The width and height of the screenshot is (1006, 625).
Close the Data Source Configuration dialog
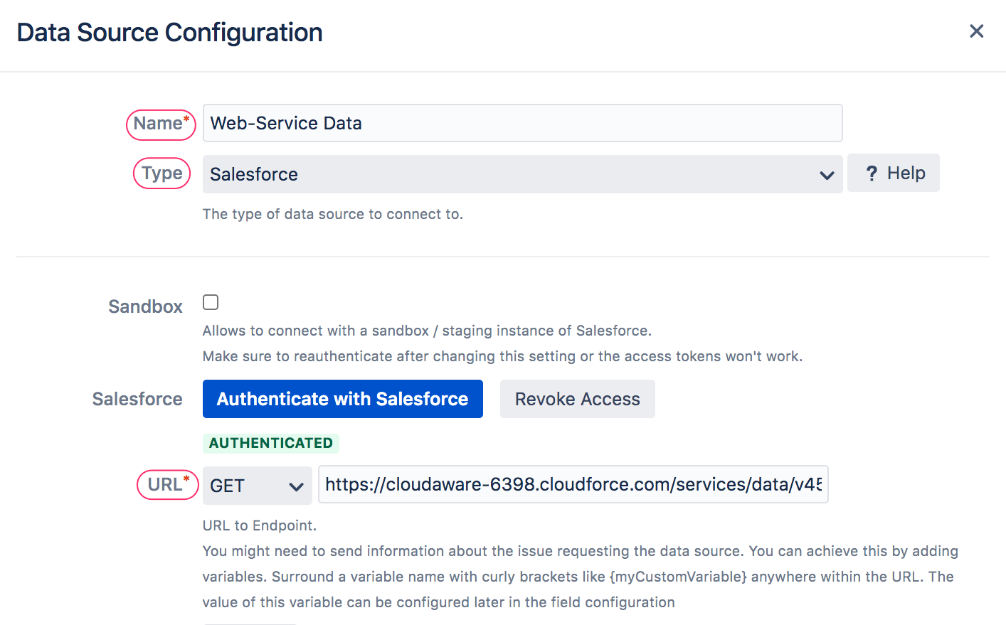976,31
